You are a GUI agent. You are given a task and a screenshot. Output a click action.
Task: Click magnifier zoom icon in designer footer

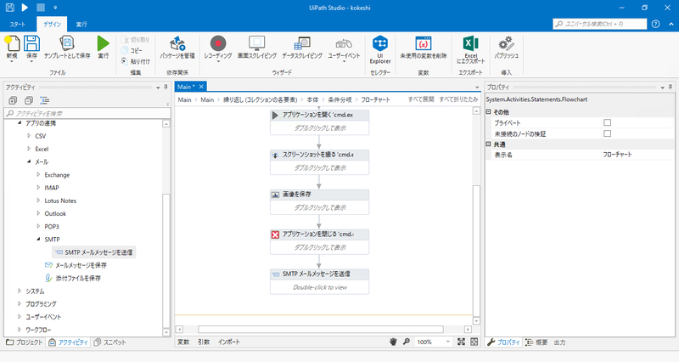point(407,342)
